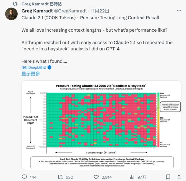Open Greg Kamradt's profile avatar
The width and height of the screenshot is (186, 181).
coord(12,14)
